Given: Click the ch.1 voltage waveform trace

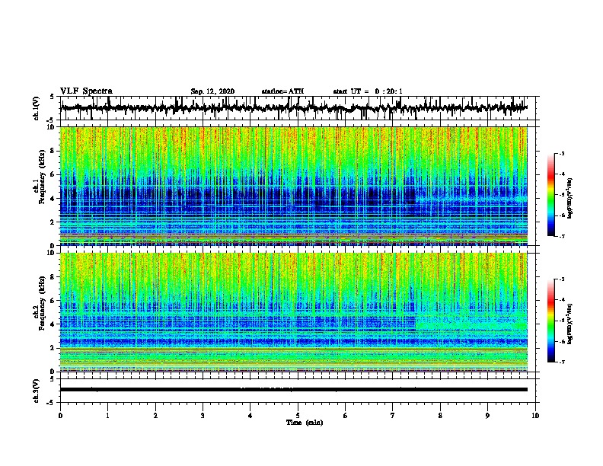Looking at the screenshot, I should (293, 108).
